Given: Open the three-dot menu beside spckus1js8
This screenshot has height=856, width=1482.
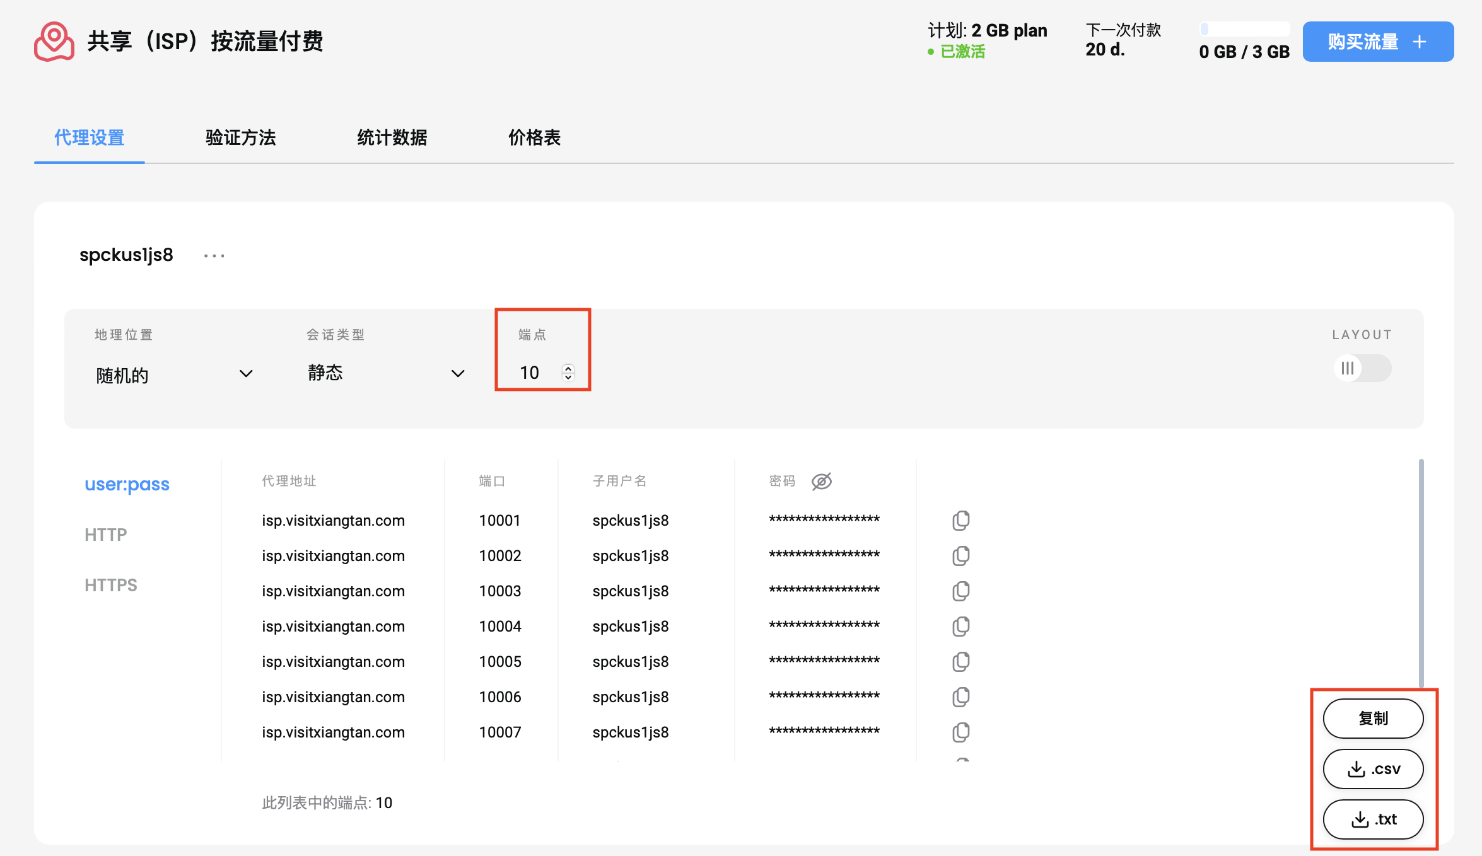Looking at the screenshot, I should point(214,256).
